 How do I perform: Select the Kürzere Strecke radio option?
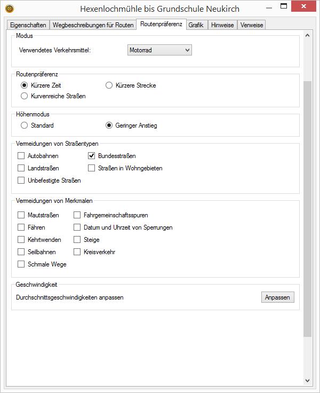[109, 85]
